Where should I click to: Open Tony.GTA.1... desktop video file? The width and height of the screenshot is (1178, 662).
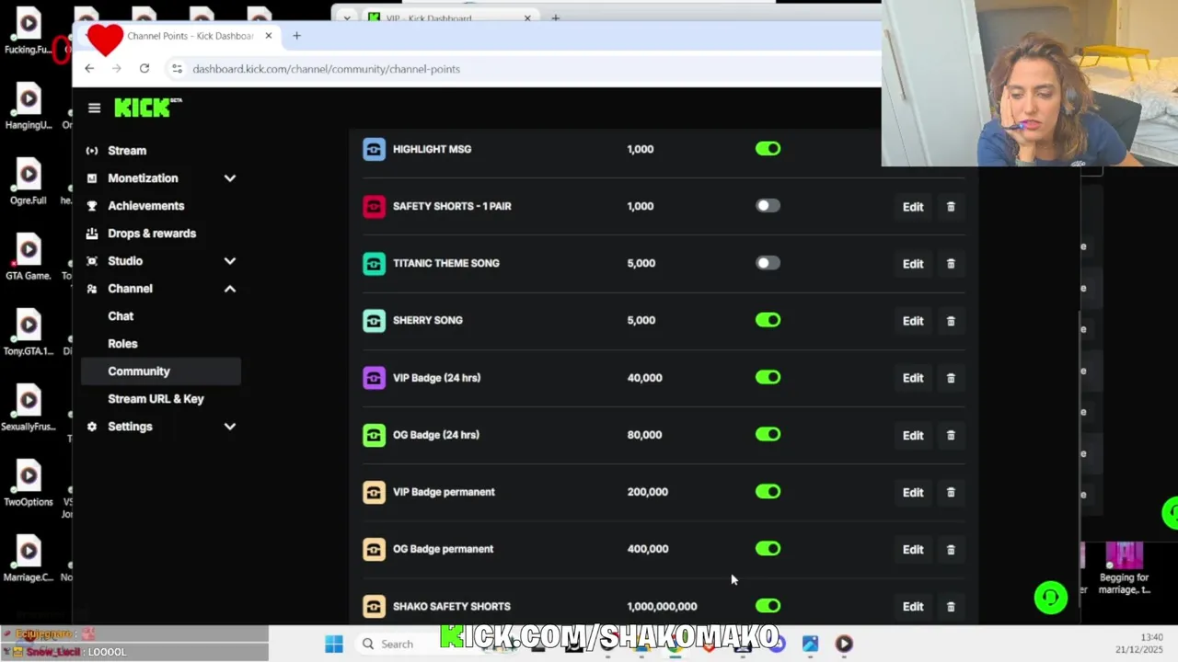(x=29, y=332)
